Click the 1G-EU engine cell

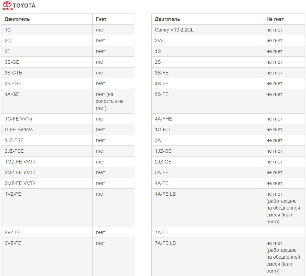point(162,130)
